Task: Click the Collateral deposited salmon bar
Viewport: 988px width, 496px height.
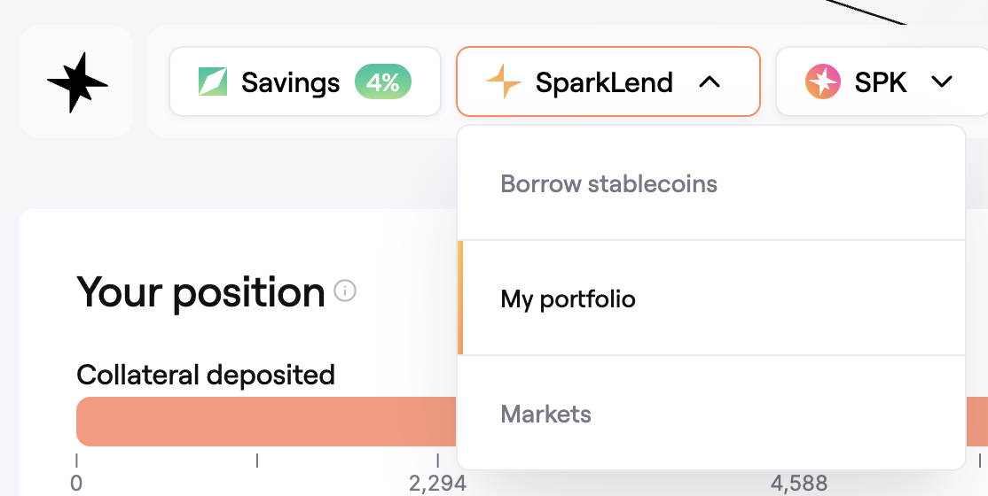Action: (x=266, y=422)
